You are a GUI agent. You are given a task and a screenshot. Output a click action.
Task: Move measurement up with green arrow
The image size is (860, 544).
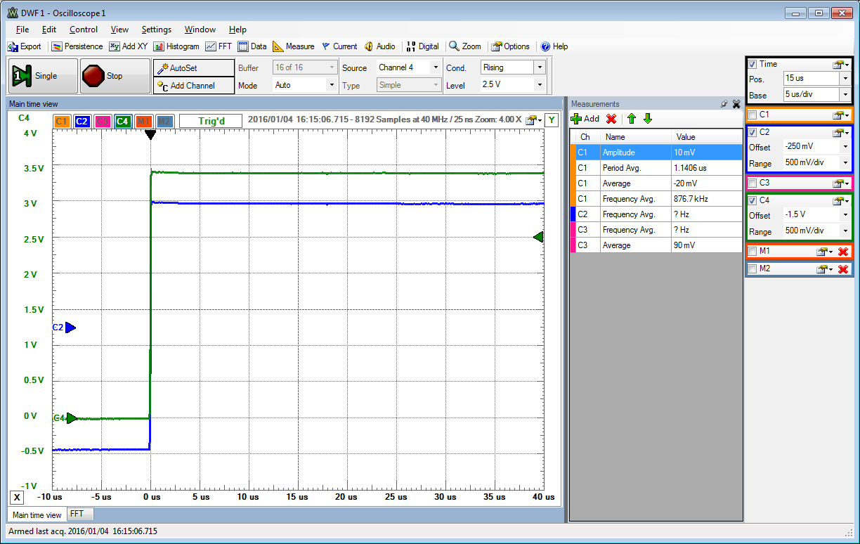(x=632, y=119)
